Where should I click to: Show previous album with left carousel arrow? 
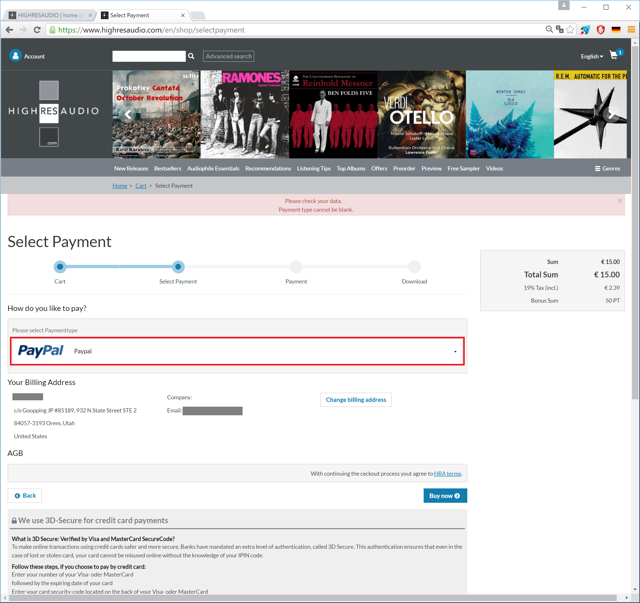[x=128, y=114]
